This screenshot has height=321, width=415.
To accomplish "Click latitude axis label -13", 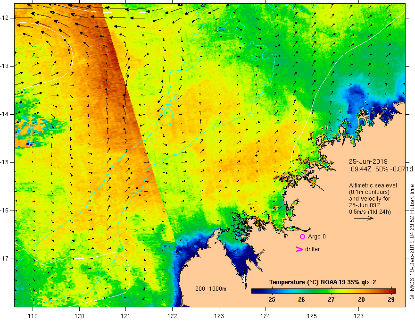I will click(5, 66).
